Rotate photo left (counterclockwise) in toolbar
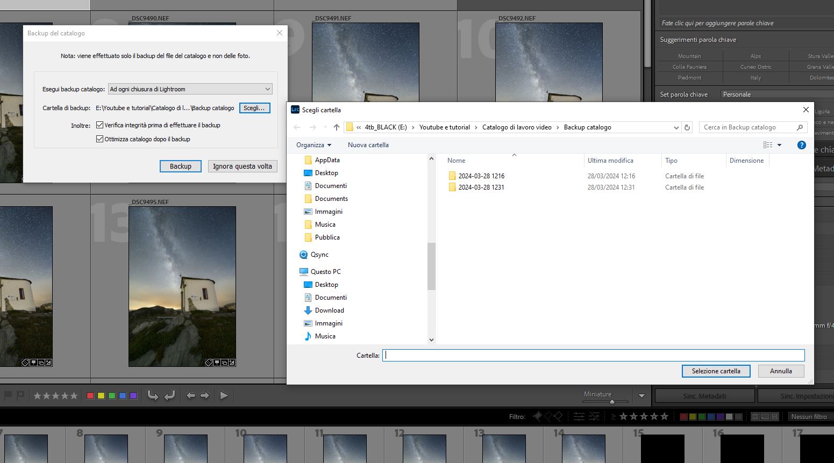834x463 pixels. 153,396
